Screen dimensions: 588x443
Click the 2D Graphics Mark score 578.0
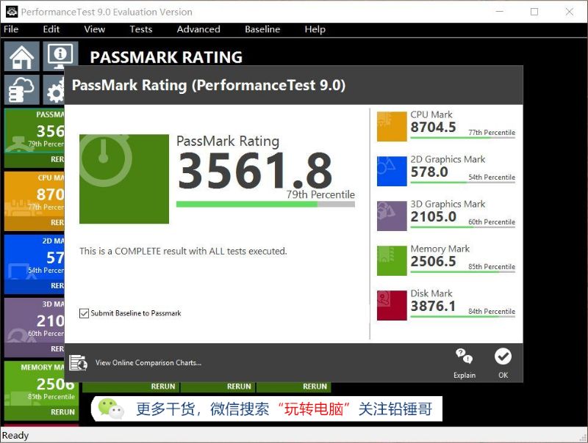[x=429, y=172]
